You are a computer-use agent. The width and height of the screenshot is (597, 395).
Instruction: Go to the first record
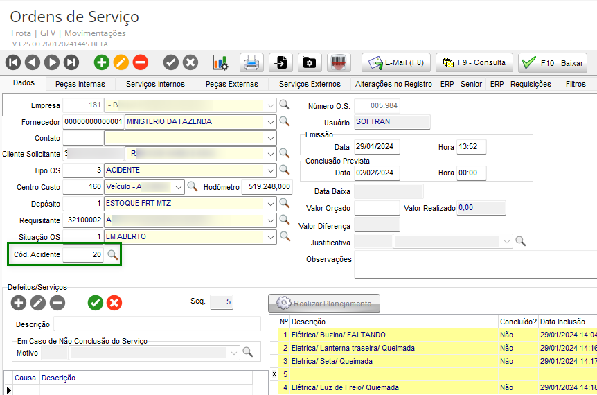[x=13, y=62]
